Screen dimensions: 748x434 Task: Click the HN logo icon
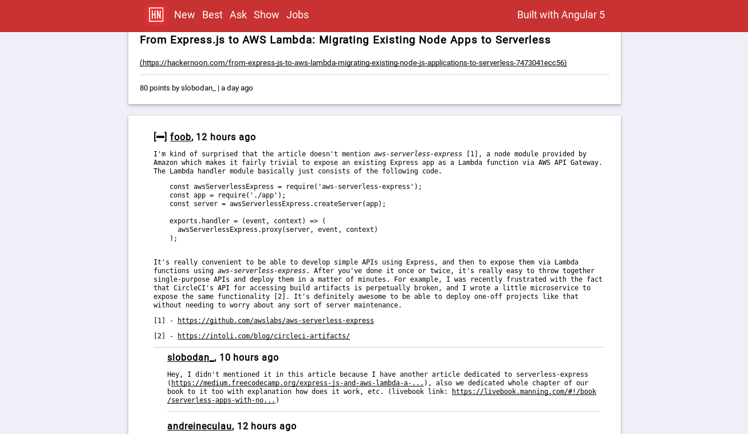click(156, 15)
